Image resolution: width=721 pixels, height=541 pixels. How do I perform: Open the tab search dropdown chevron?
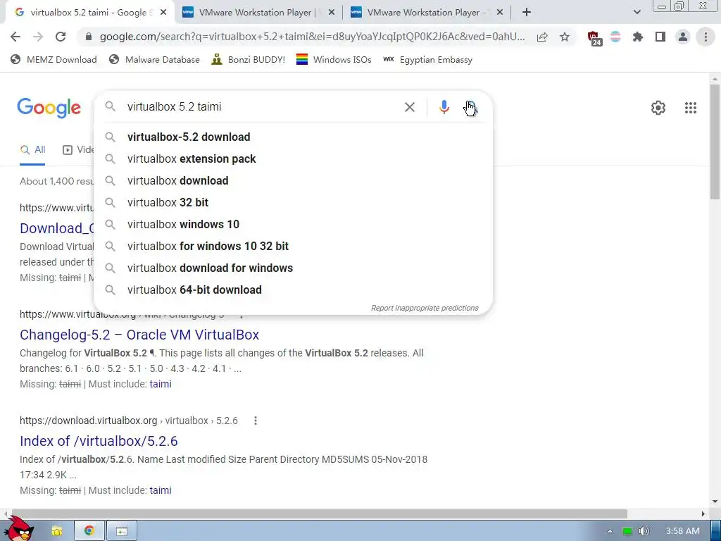point(637,13)
